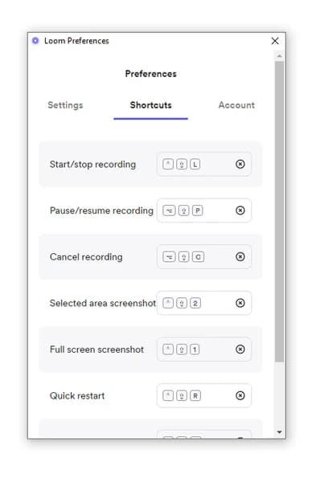Click the 2 key in Selected area shortcut
This screenshot has width=320, height=482.
[x=195, y=303]
